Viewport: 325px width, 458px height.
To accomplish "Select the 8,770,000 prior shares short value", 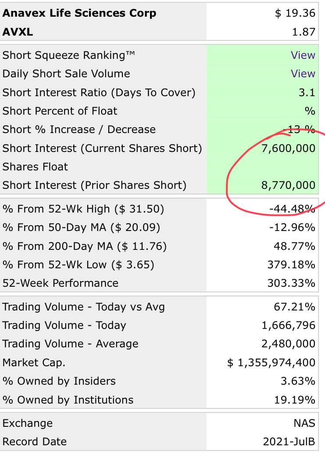I will click(x=288, y=185).
